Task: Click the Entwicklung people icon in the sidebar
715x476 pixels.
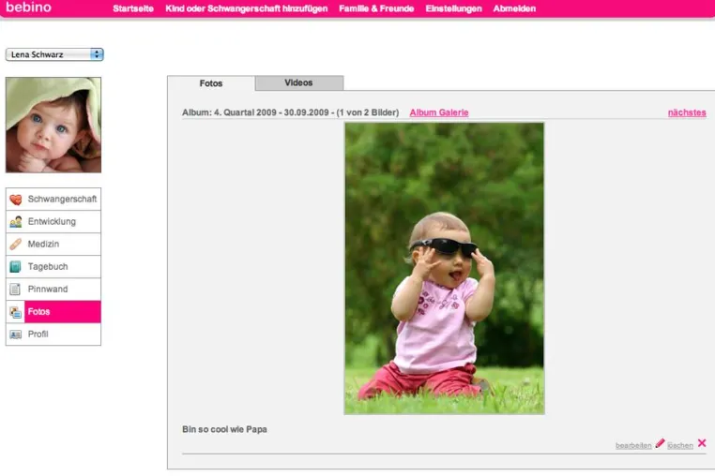Action: pyautogui.click(x=16, y=222)
